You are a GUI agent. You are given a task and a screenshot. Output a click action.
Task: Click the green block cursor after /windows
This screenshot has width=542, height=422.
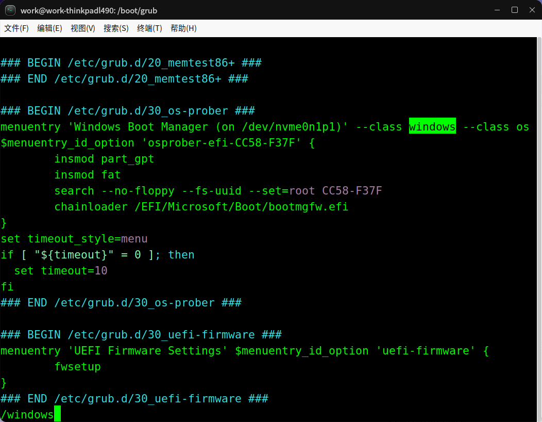click(57, 414)
